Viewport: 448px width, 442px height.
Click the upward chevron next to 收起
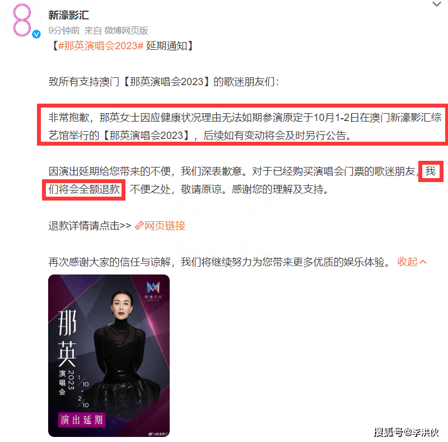pyautogui.click(x=423, y=262)
